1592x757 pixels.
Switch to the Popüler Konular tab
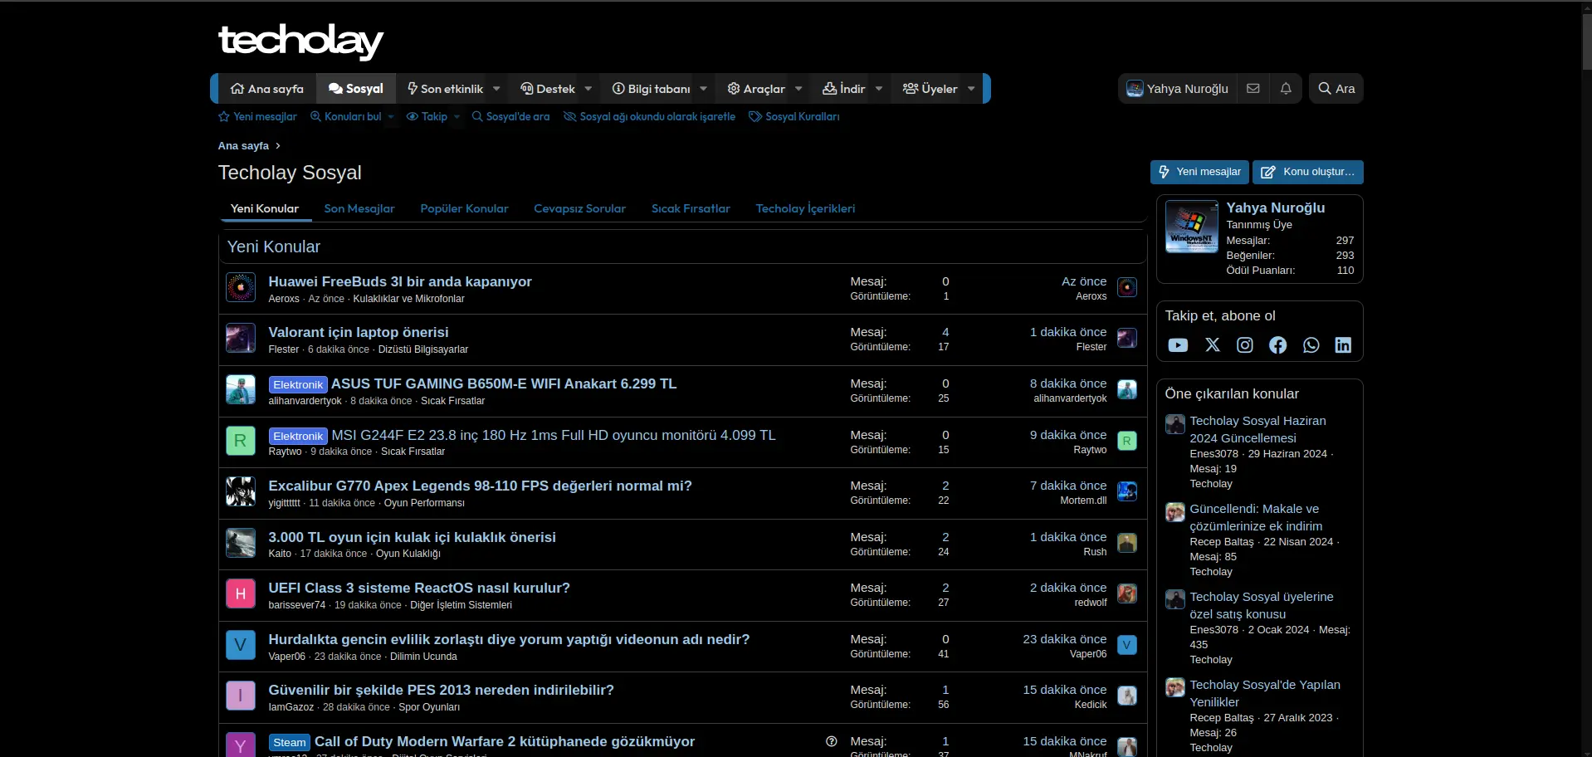pos(464,208)
